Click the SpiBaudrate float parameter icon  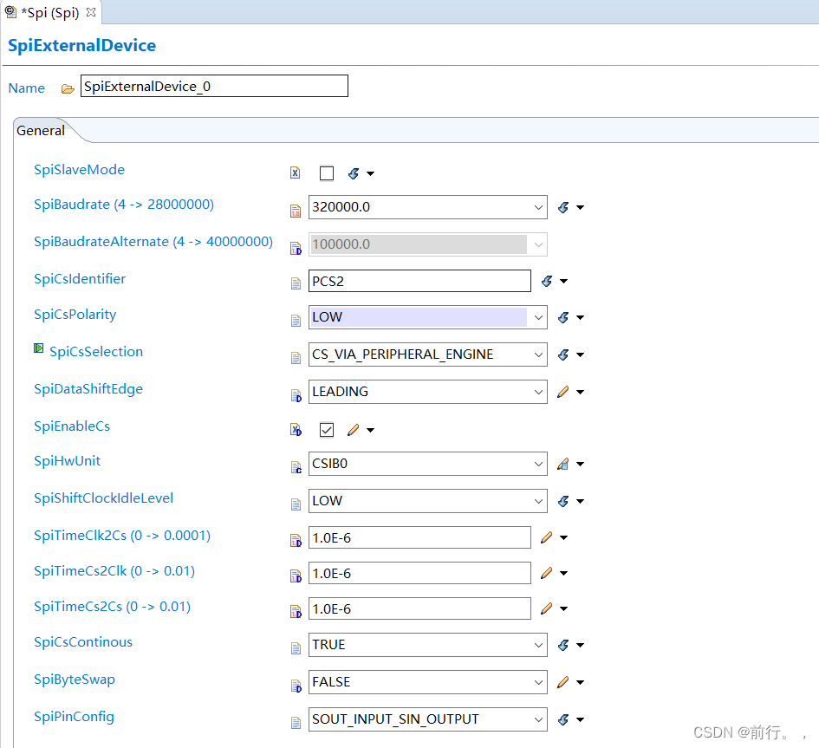click(296, 211)
